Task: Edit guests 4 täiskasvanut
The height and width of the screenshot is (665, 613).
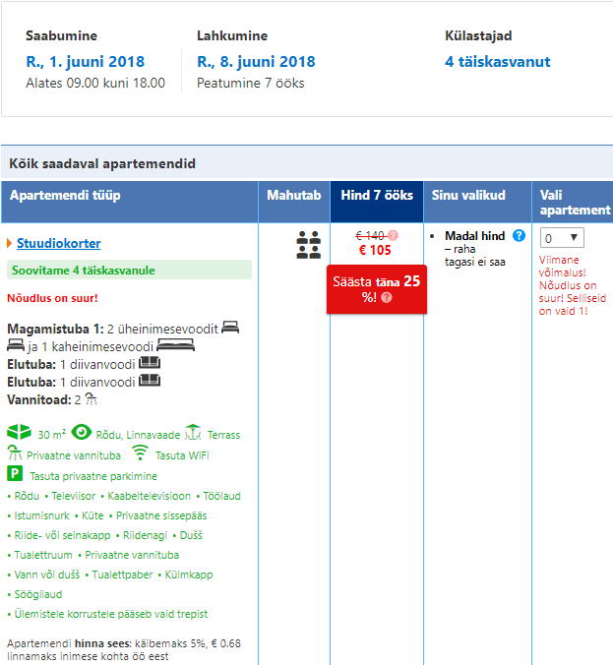Action: coord(498,62)
